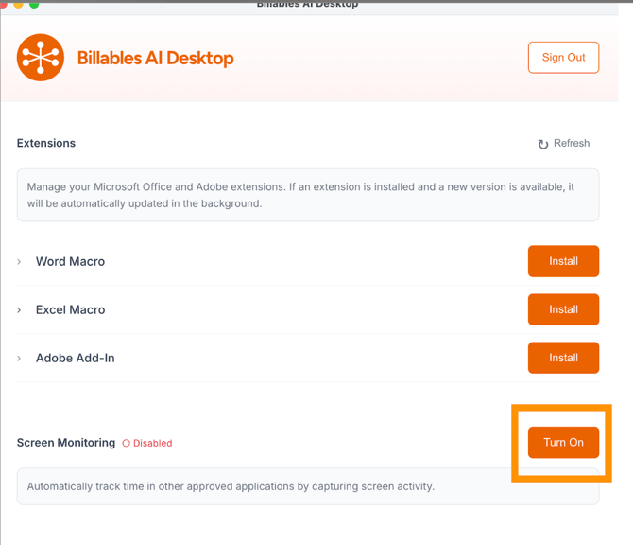This screenshot has width=633, height=545.
Task: Click the green maximize window button
Action: [x=34, y=4]
